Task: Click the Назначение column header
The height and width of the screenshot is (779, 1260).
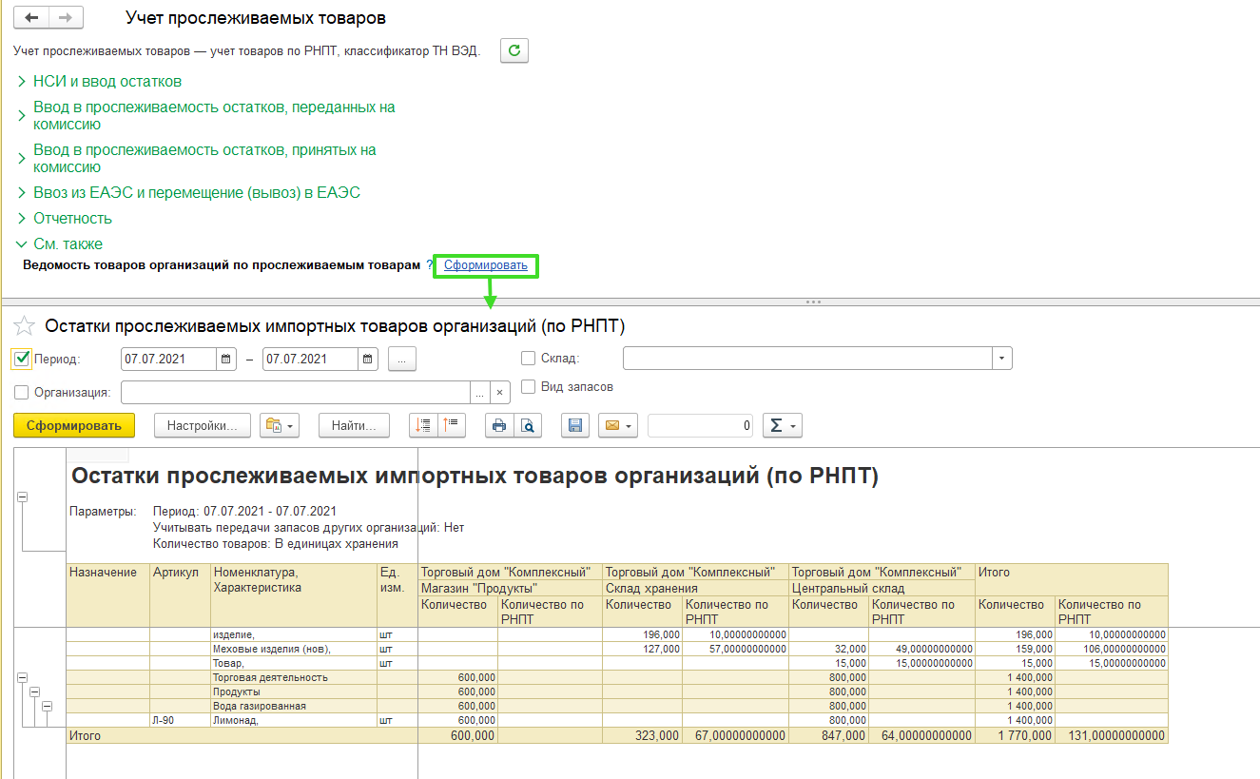Action: 108,595
